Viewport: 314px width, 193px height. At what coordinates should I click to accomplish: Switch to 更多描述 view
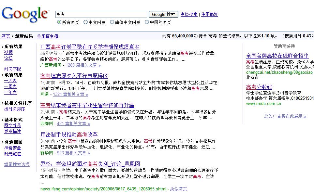pyautogui.click(x=13, y=131)
